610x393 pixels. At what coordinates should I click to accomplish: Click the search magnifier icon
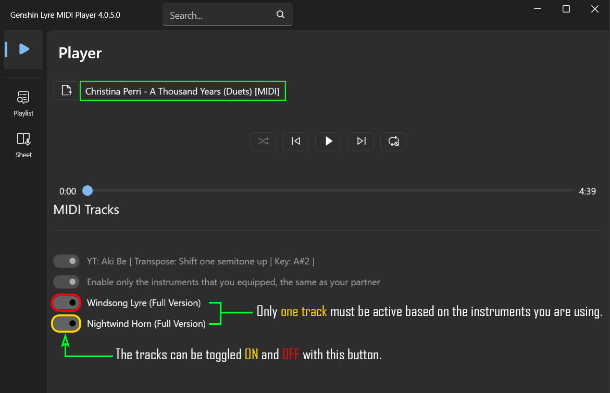click(280, 15)
